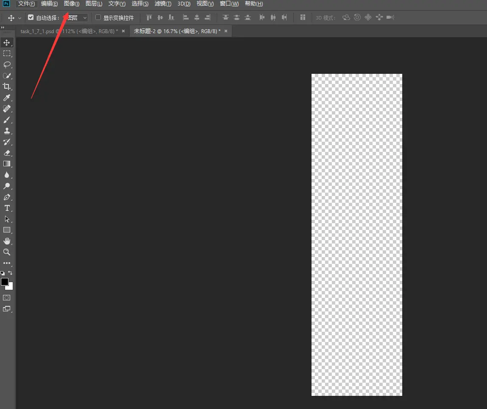Select the Spot Healing Brush tool
This screenshot has height=409, width=487.
[x=7, y=109]
